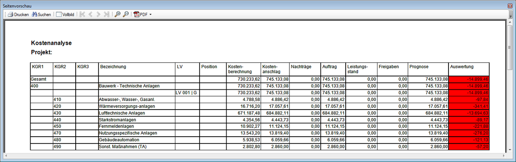
Task: Click the KGR3 column header
Action: 87,69
